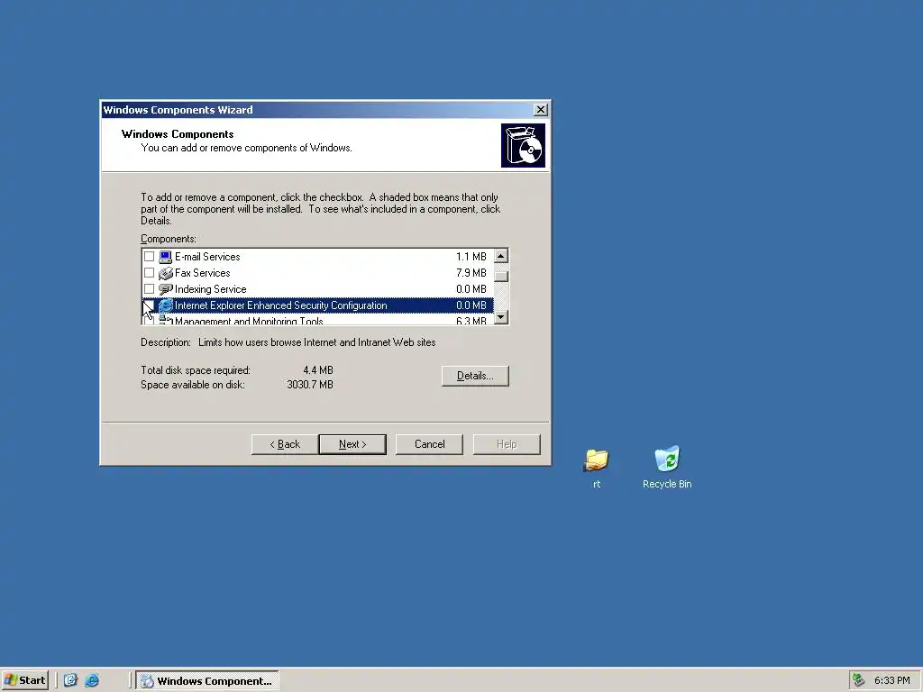Click the taskbar clock showing 6:33 PM
The image size is (923, 692).
891,680
